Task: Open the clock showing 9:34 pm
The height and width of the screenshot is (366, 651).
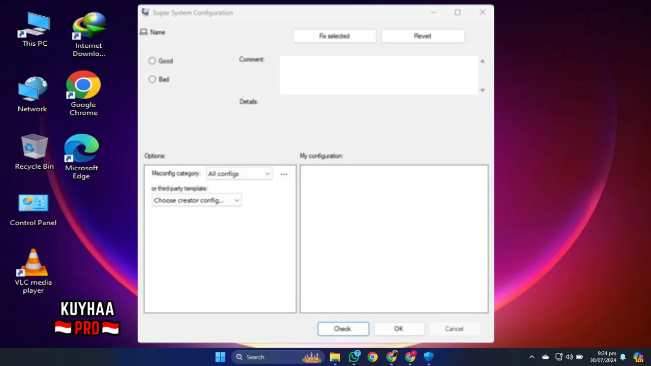Action: point(603,357)
